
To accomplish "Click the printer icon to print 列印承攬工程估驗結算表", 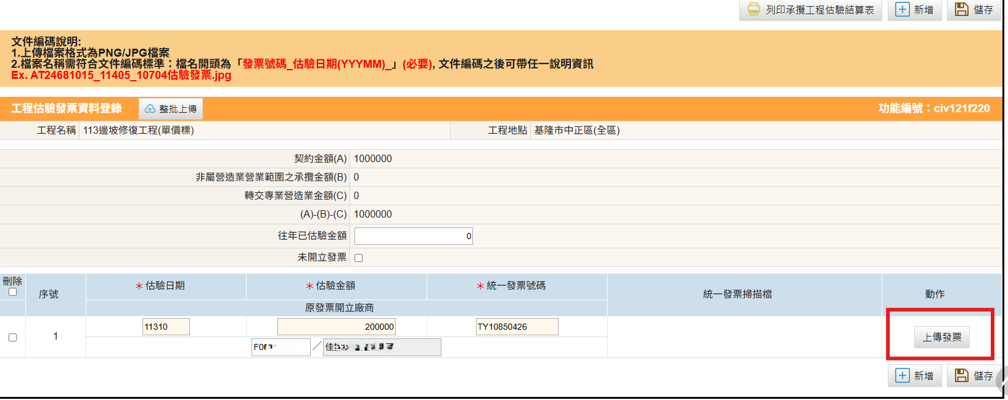I will coord(753,10).
